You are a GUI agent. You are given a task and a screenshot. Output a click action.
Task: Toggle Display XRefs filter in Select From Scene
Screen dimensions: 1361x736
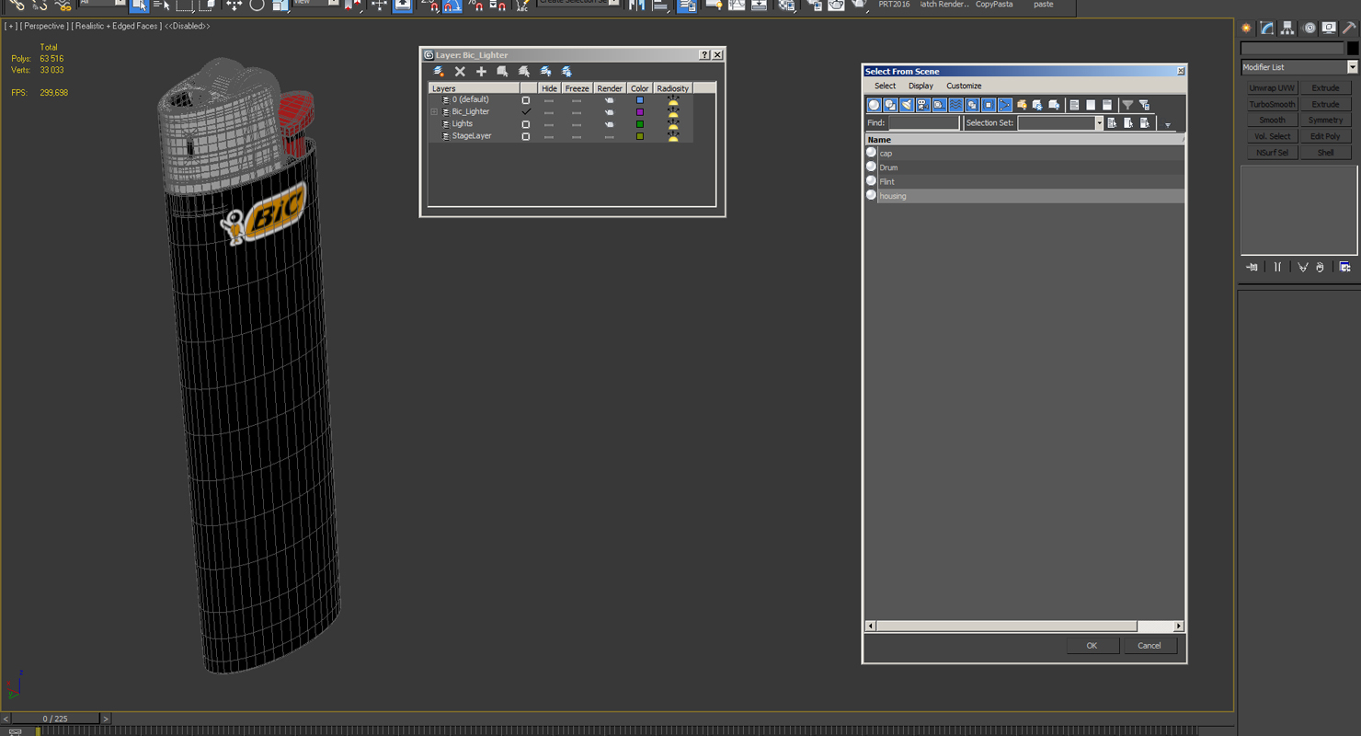point(989,105)
